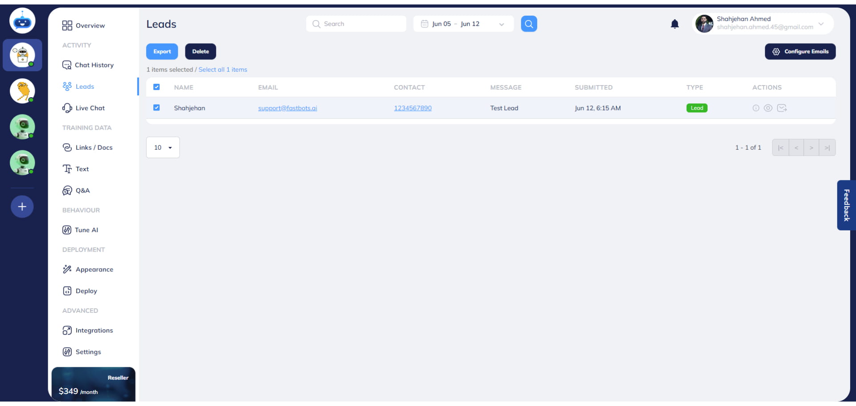This screenshot has height=406, width=856.
Task: Uncheck the Shahjehan lead row
Action: [156, 107]
